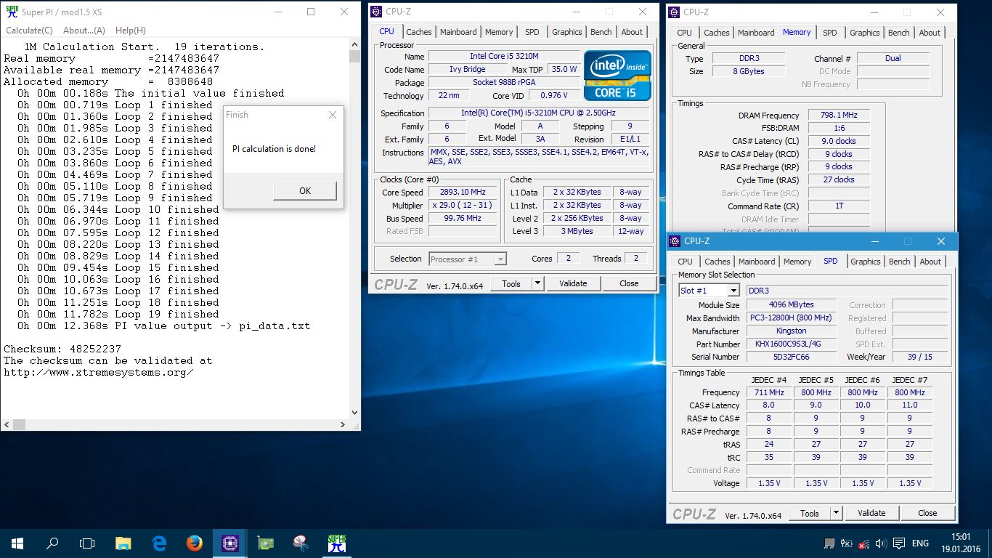The width and height of the screenshot is (992, 558).
Task: Click Tools button in SPD window
Action: pos(810,513)
